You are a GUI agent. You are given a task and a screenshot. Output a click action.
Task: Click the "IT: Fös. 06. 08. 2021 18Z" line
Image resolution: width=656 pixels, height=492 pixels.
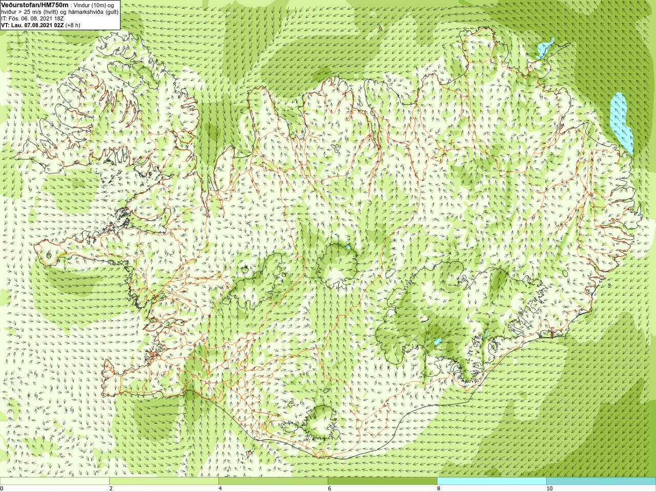[32, 18]
